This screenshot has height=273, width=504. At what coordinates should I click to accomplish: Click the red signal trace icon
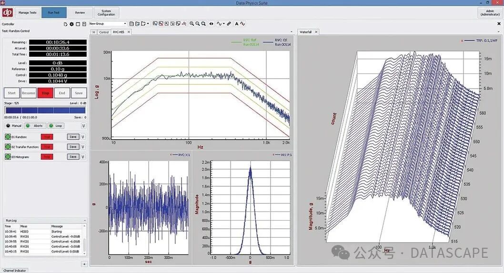click(184, 24)
